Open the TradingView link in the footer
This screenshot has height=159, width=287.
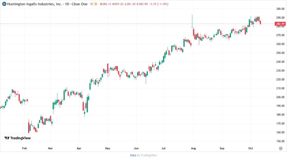(148, 155)
